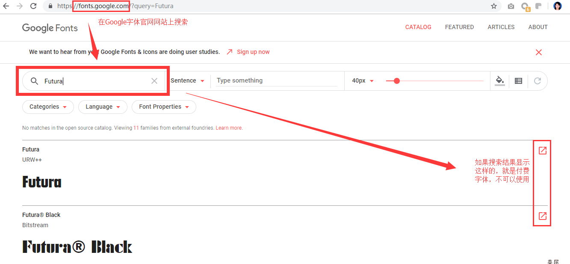Image resolution: width=570 pixels, height=264 pixels.
Task: Open the background color fill tool
Action: click(x=499, y=80)
